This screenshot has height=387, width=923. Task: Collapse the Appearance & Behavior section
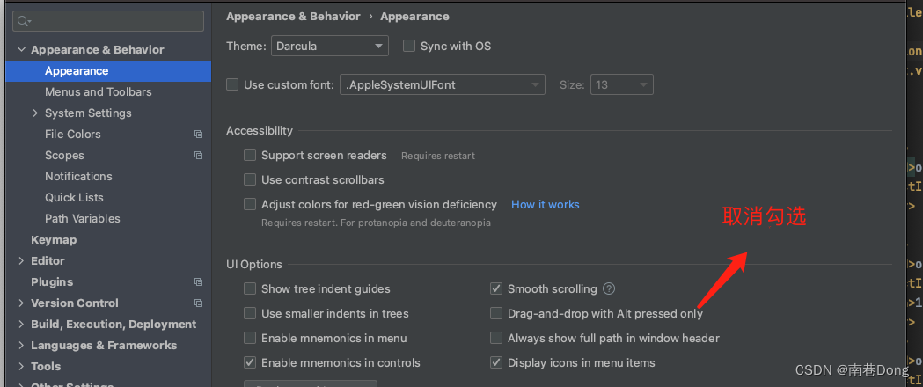pos(21,50)
